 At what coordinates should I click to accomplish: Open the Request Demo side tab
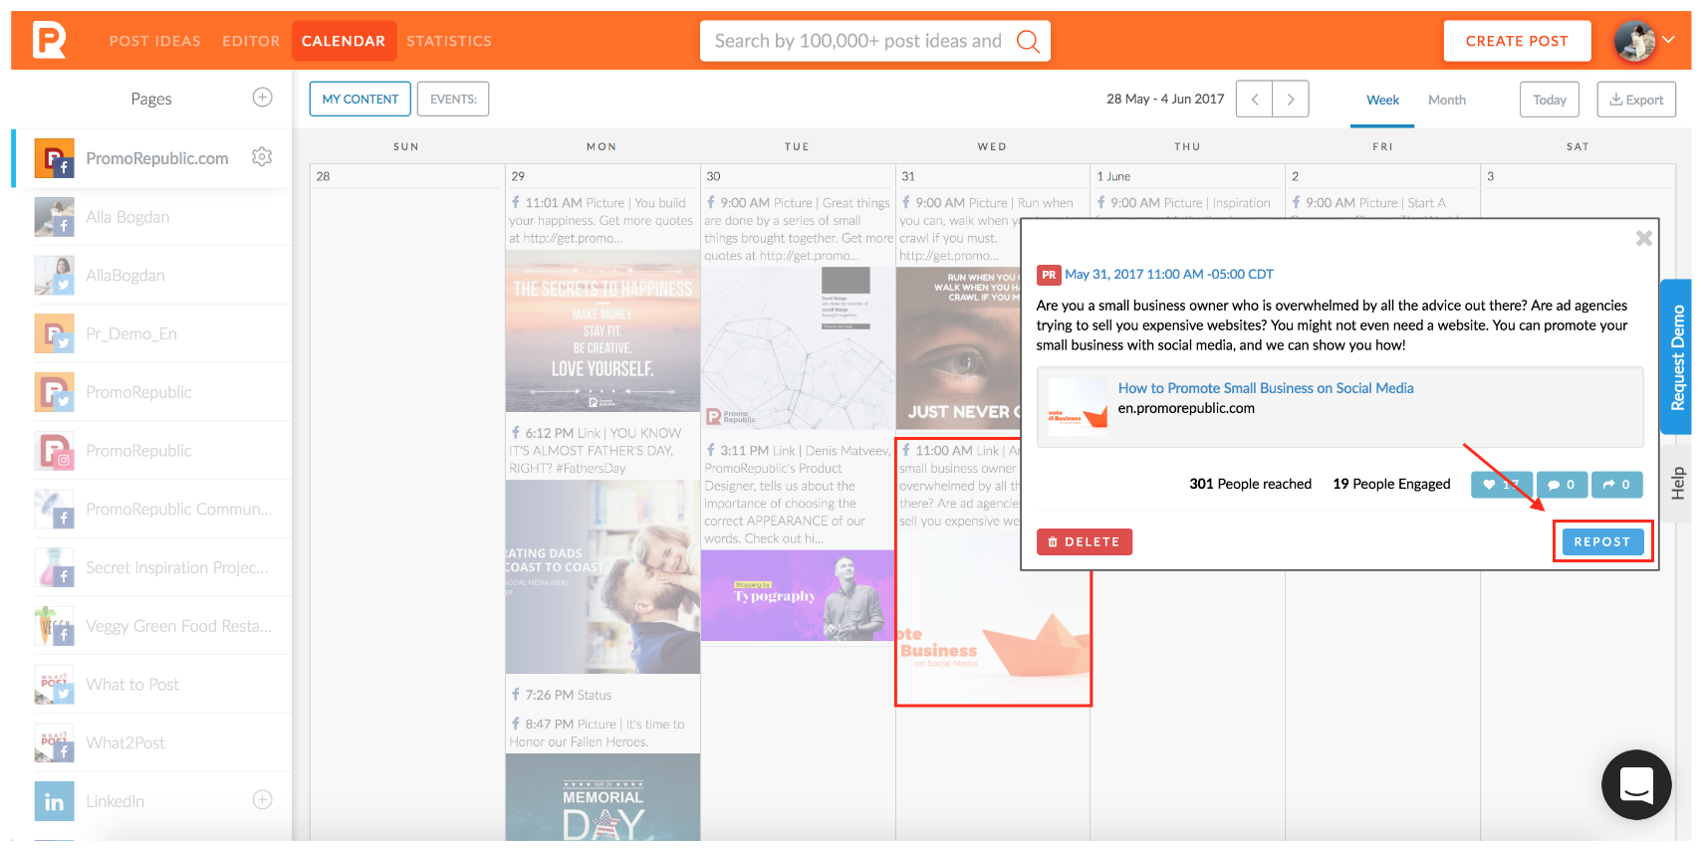[x=1677, y=357]
